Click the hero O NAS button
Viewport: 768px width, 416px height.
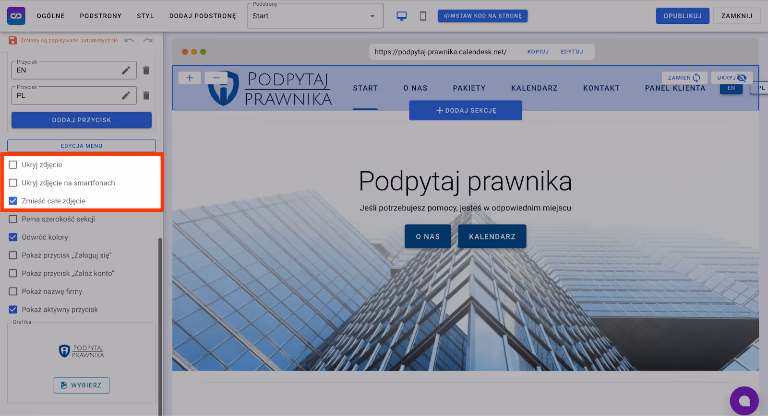tap(428, 237)
